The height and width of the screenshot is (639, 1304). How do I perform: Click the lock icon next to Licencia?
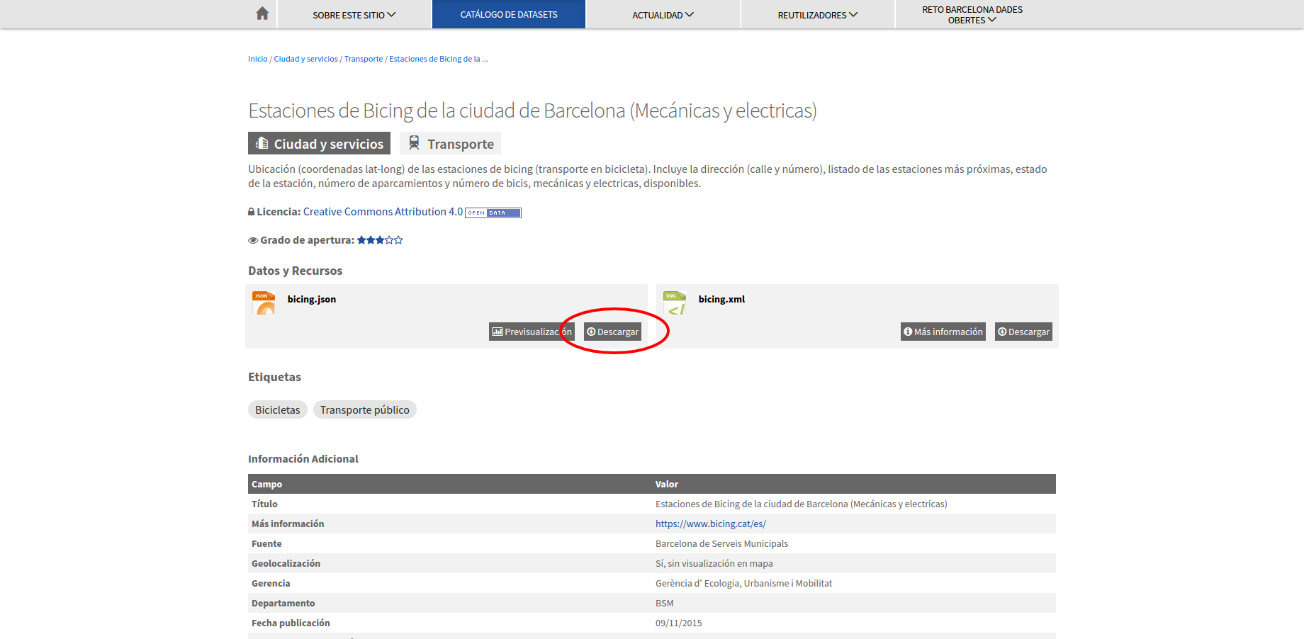tap(252, 211)
